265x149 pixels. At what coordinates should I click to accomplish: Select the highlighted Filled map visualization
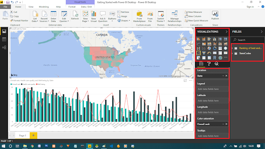coord(198,53)
